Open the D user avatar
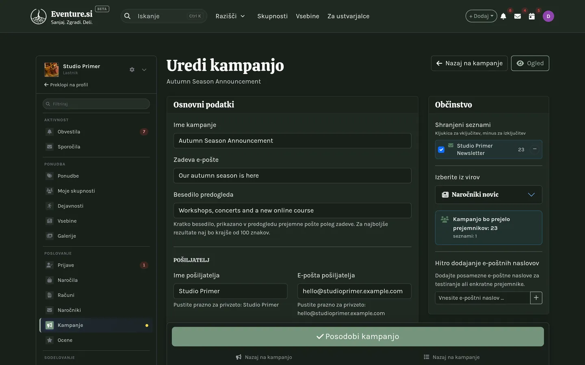 pyautogui.click(x=548, y=16)
